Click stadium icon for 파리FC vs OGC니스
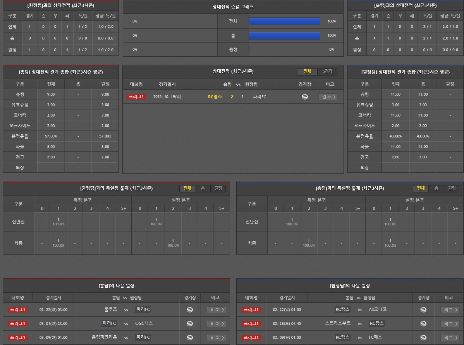Viewport: 464px width, 345px height. [x=190, y=324]
